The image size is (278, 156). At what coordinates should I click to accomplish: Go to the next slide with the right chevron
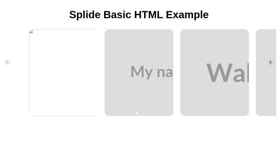[270, 62]
